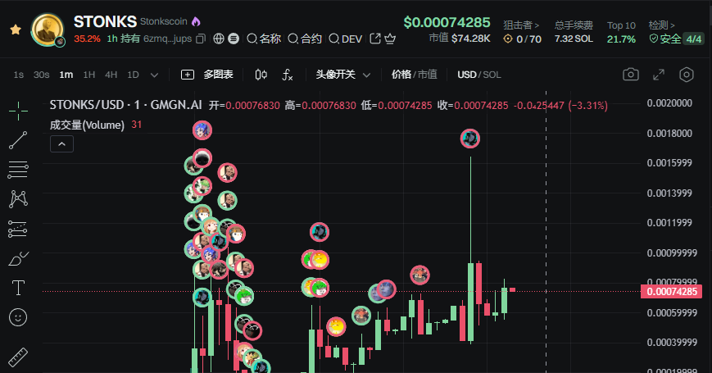Open the 检测 security report link
This screenshot has height=373, width=712.
click(662, 25)
